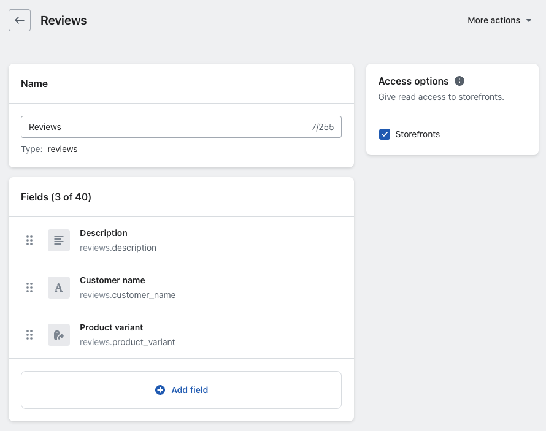Click the Description multi-line text icon
Screen dimensions: 546x431
59,240
